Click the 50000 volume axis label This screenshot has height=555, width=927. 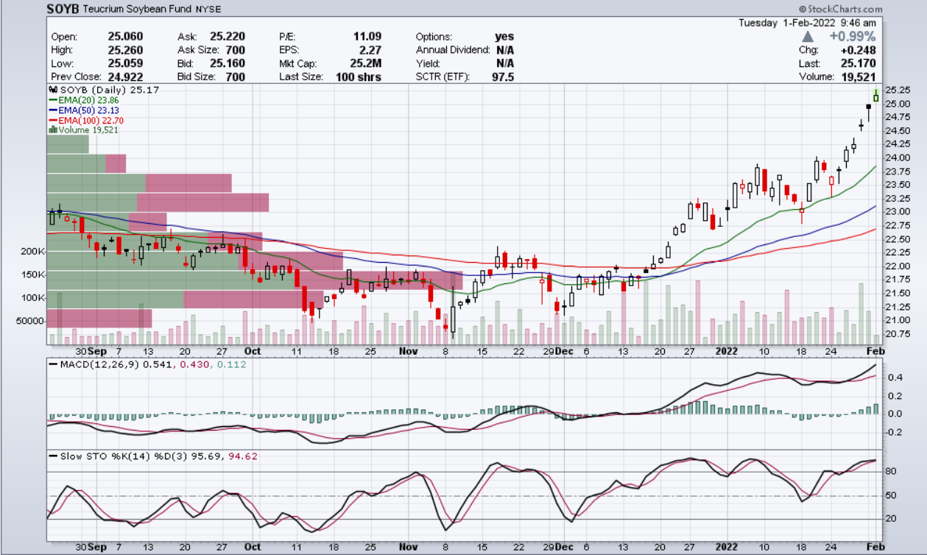31,321
